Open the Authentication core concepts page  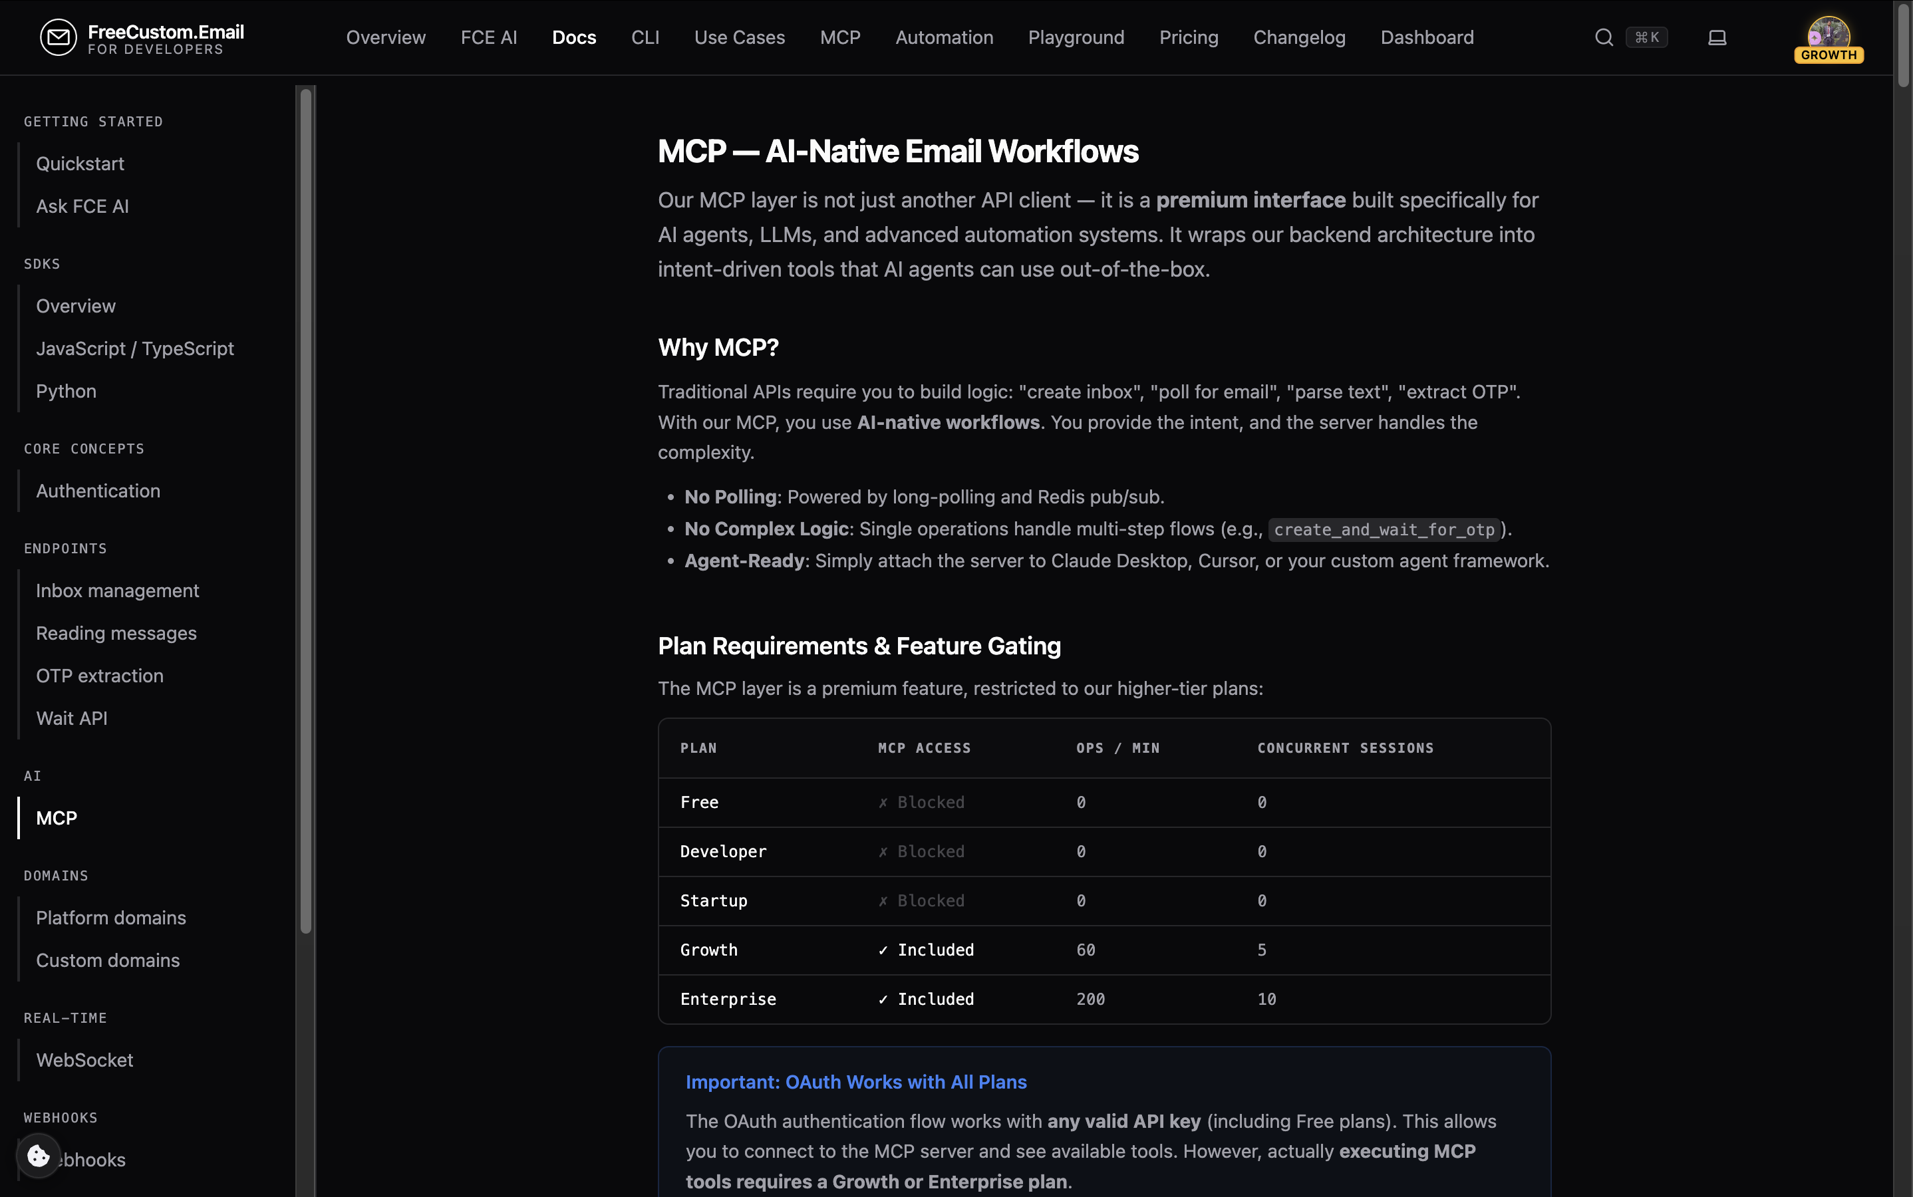[98, 491]
